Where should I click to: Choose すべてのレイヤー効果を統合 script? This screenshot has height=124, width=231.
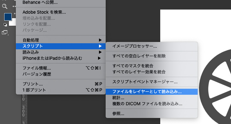[152, 72]
